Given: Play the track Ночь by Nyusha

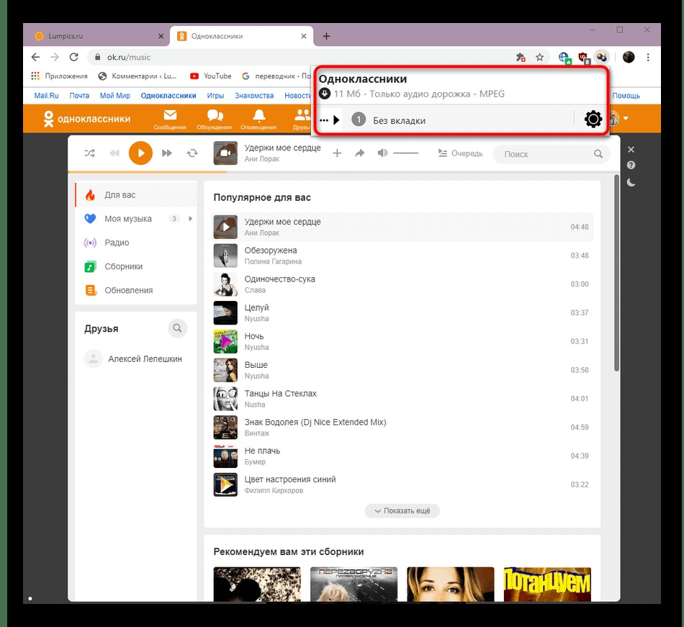Looking at the screenshot, I should tap(402, 341).
